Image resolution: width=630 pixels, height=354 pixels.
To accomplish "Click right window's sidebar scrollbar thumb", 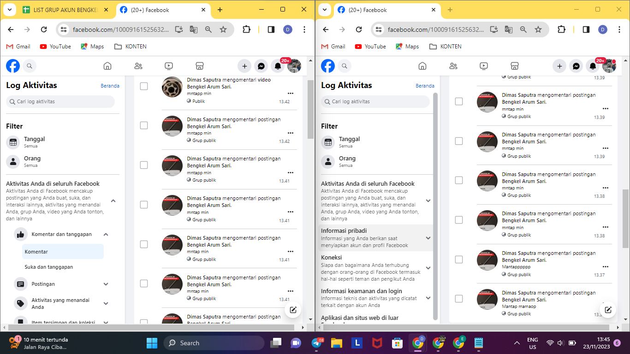I will [x=436, y=206].
